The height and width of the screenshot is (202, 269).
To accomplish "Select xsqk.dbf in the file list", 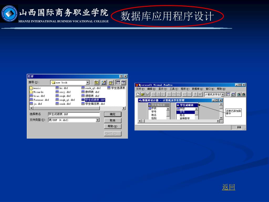I will point(63,96).
